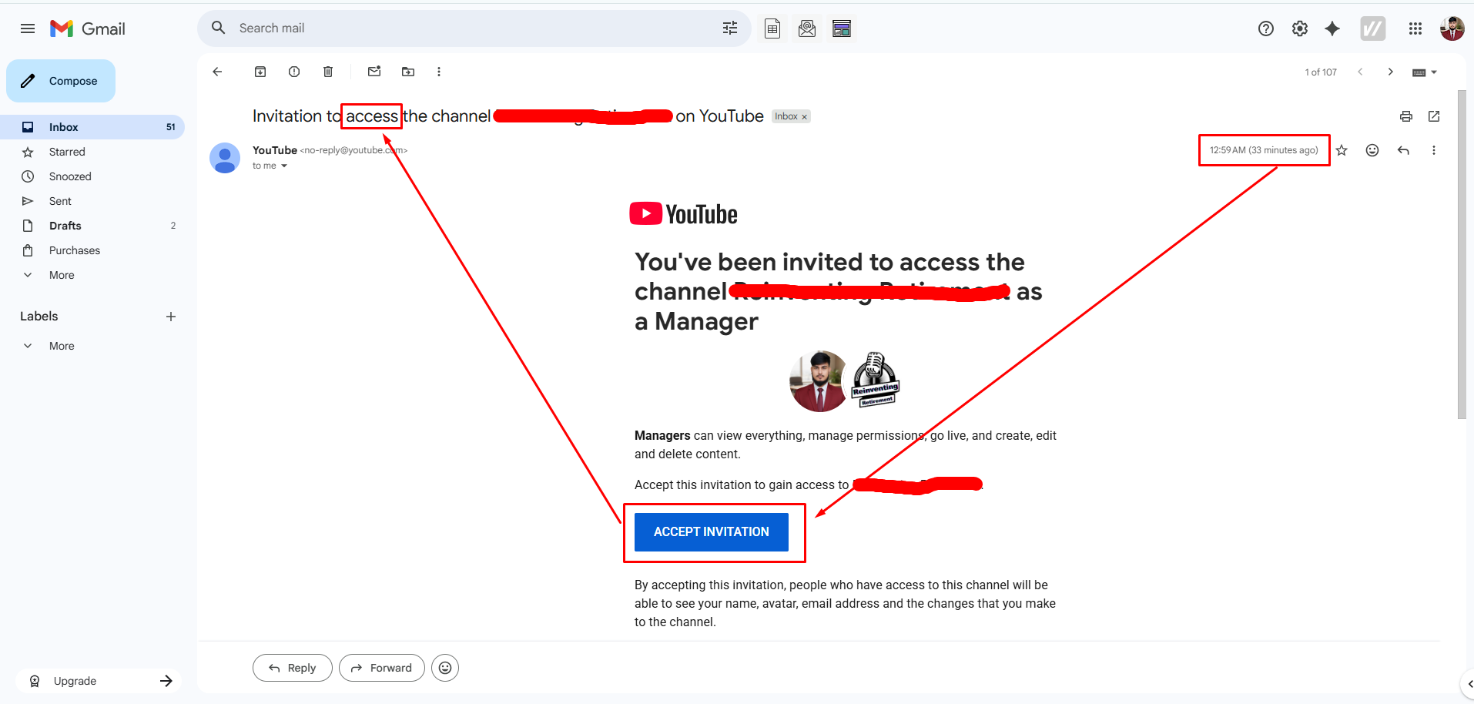Click the ACCEPT INVITATION button
The height and width of the screenshot is (704, 1474).
pyautogui.click(x=711, y=531)
